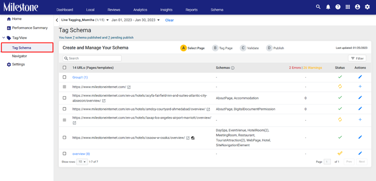Open the Show rows 10 dropdown
Screen dimensions: 376x181
tap(82, 162)
